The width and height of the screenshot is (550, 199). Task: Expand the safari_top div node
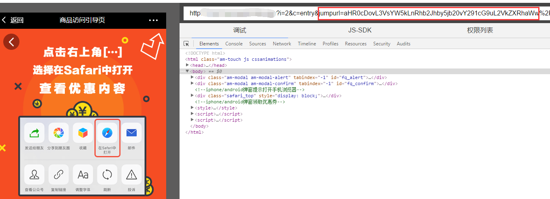click(x=192, y=96)
